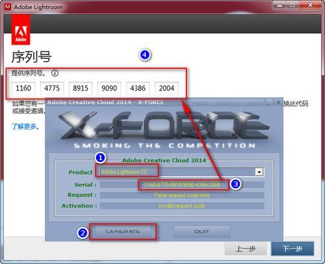Click the info icon beside 提供序列号
The width and height of the screenshot is (325, 264).
(55, 73)
